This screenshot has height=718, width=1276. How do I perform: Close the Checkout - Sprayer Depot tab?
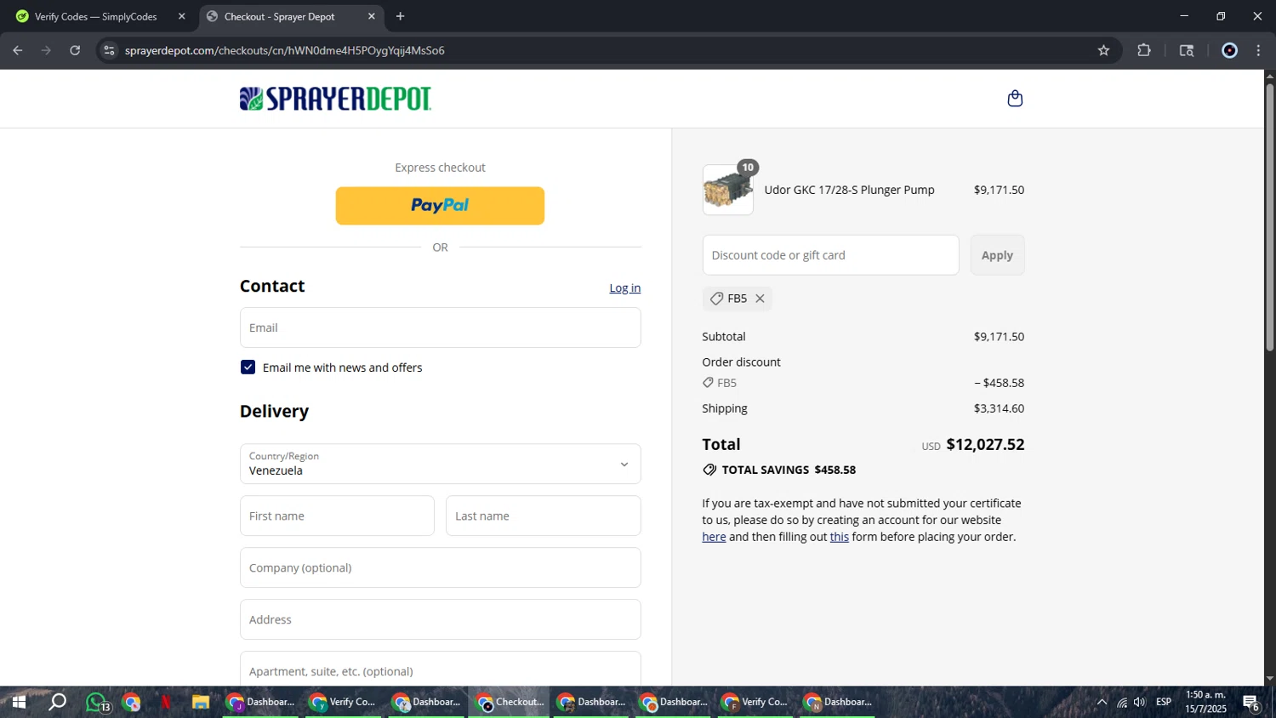(x=372, y=16)
